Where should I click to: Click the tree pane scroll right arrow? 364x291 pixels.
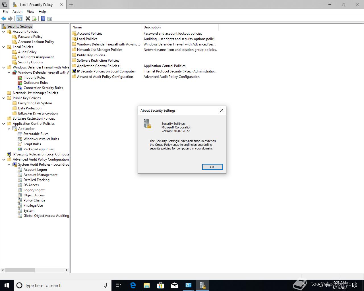(67, 270)
